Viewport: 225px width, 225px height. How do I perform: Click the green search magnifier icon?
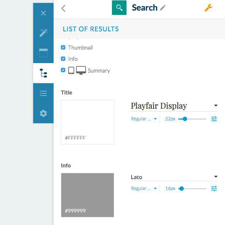(119, 8)
